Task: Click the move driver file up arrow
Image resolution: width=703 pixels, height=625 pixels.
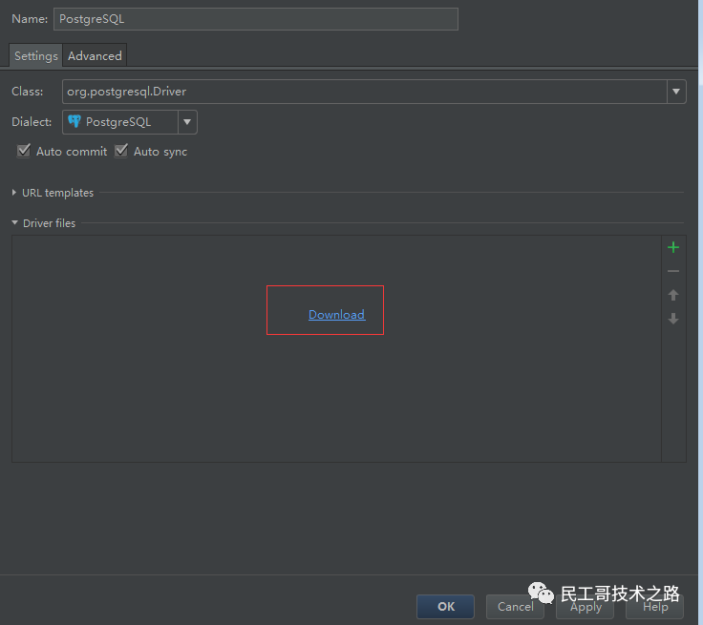Action: click(673, 295)
